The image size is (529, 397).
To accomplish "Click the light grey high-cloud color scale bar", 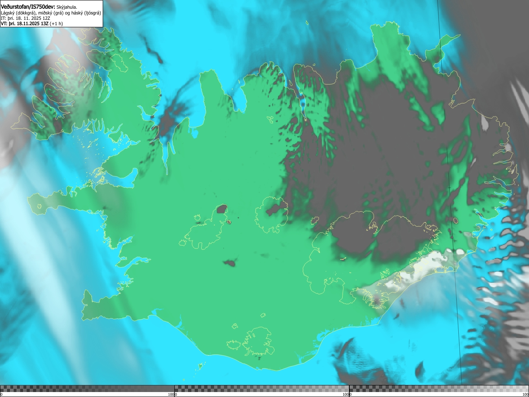I will coord(439,389).
